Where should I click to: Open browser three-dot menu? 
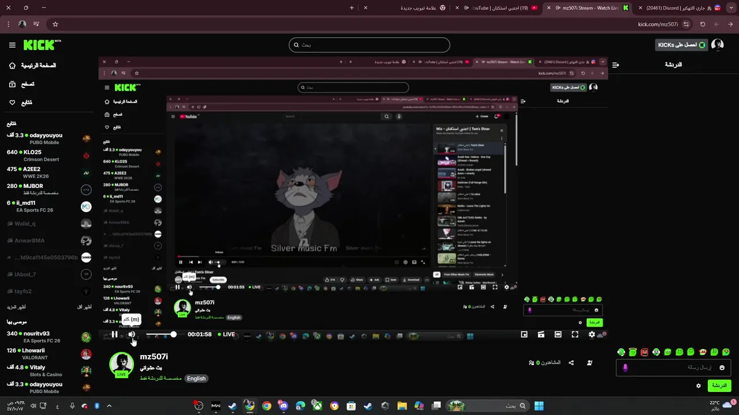[x=8, y=24]
